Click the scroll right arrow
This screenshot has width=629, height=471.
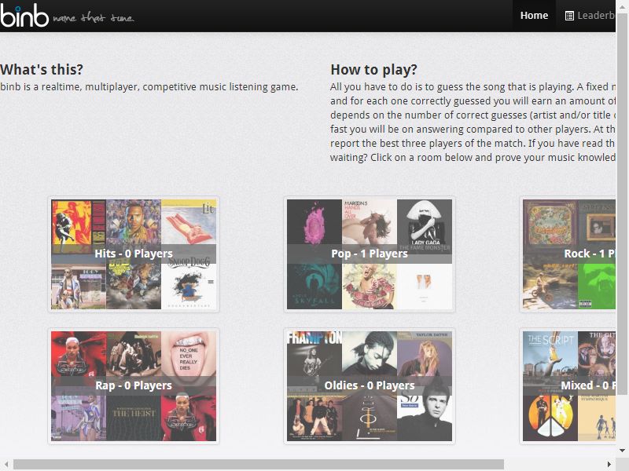click(x=609, y=464)
